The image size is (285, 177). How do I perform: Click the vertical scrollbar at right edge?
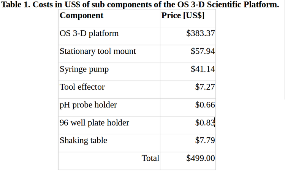pos(284,50)
